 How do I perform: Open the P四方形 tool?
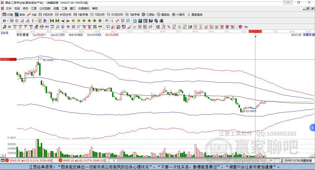[46, 15]
